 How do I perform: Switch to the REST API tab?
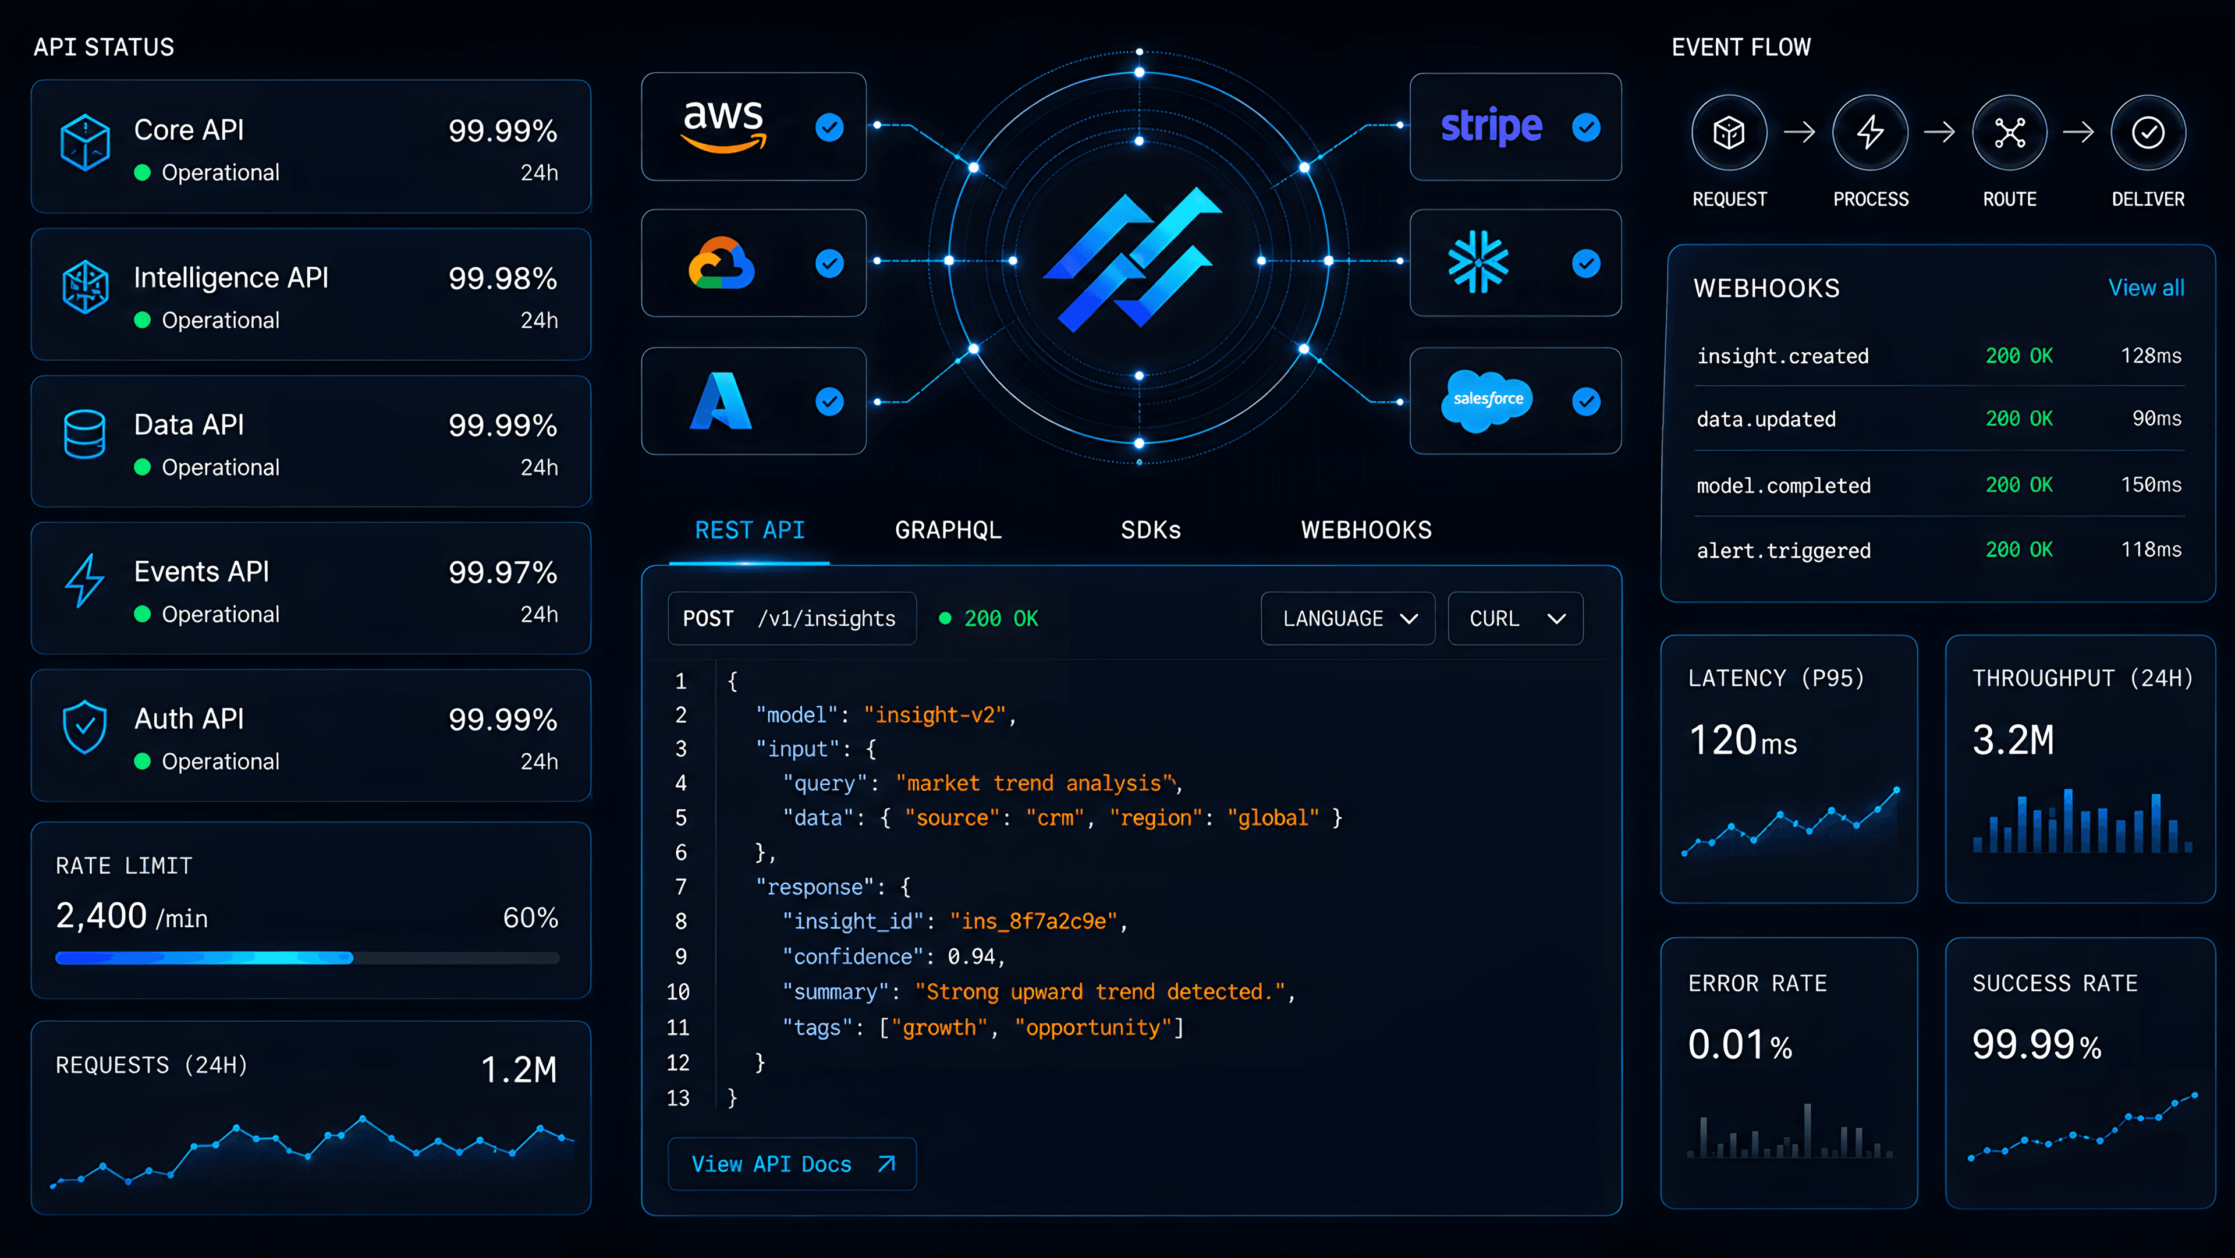coord(750,530)
